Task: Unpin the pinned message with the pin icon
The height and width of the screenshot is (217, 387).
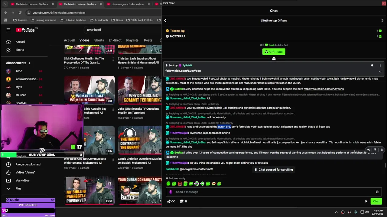Action: pos(372,65)
